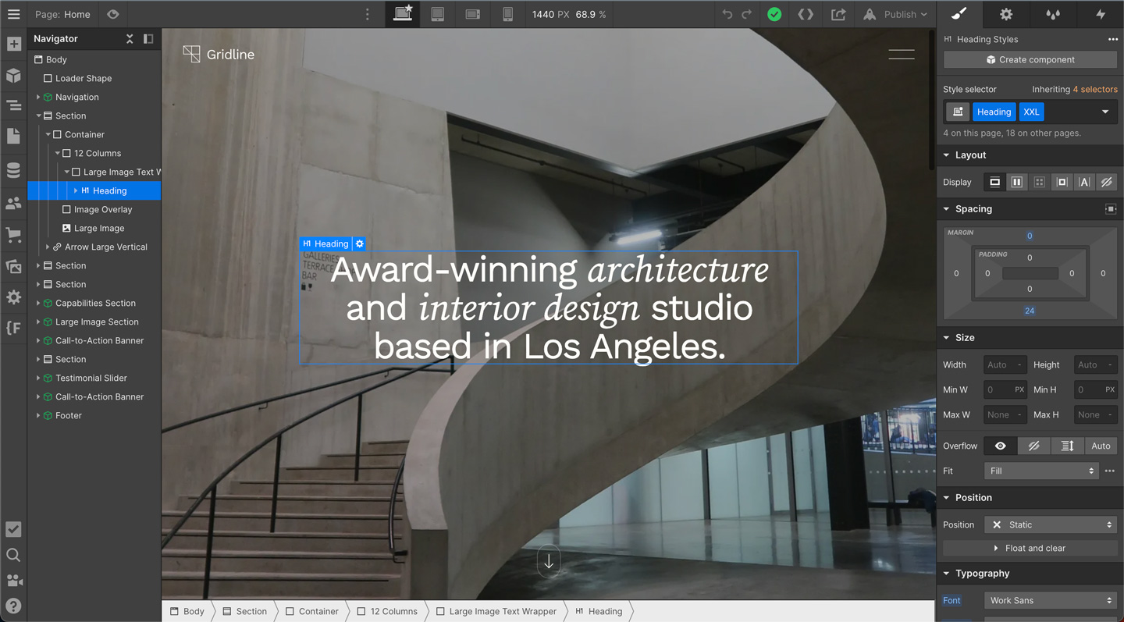The width and height of the screenshot is (1124, 622).
Task: Undo the last change
Action: (726, 14)
